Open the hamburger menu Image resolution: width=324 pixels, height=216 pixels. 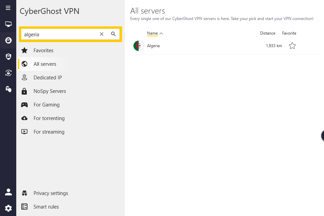pyautogui.click(x=8, y=8)
